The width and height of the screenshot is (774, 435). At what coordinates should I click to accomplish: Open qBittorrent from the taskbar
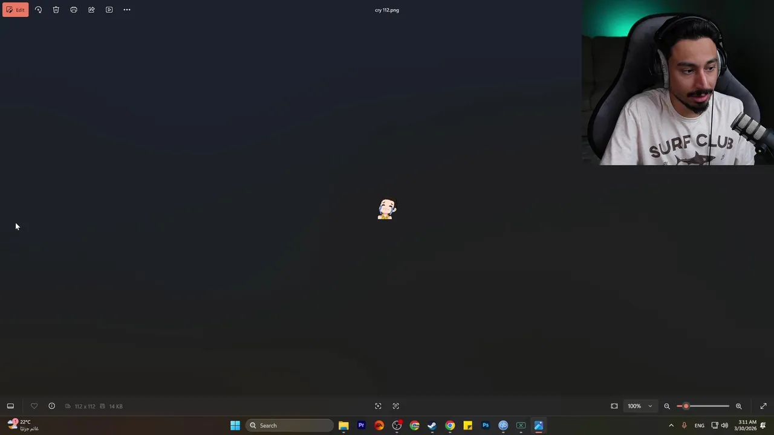point(503,425)
